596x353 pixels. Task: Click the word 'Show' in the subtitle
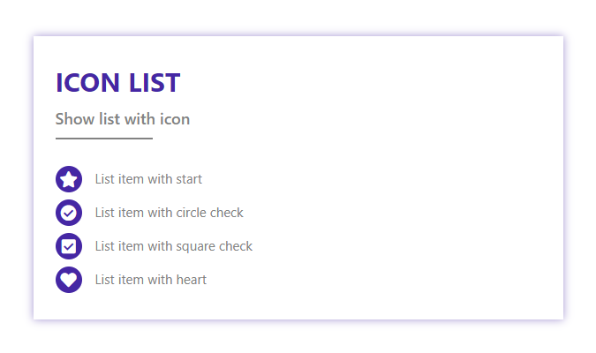[75, 119]
